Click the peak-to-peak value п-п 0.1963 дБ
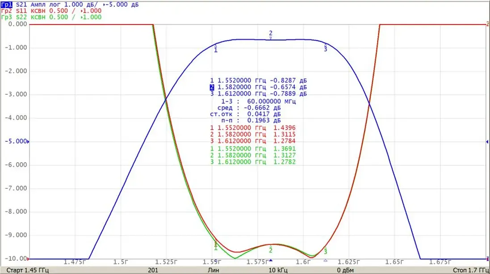The image size is (490, 274). (x=251, y=120)
